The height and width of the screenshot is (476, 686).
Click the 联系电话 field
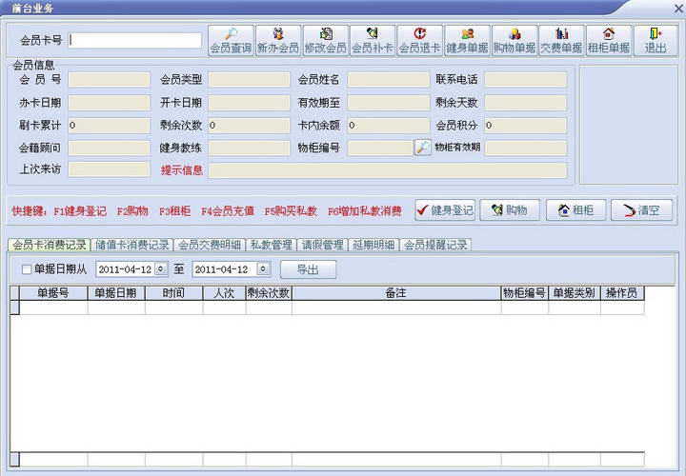click(525, 80)
